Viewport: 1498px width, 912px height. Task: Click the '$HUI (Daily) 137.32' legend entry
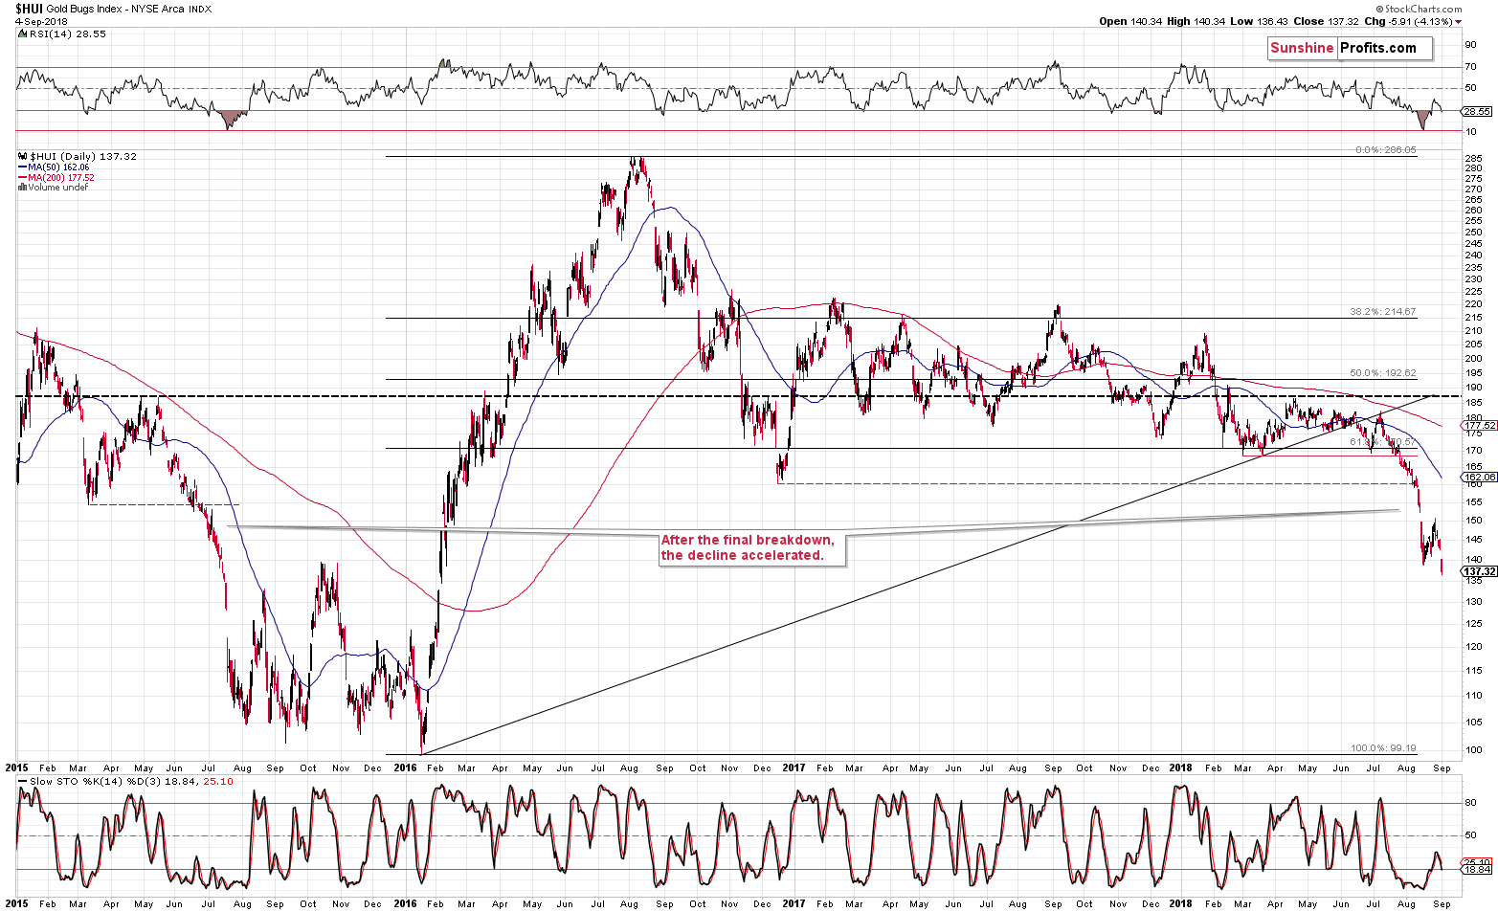pyautogui.click(x=83, y=156)
